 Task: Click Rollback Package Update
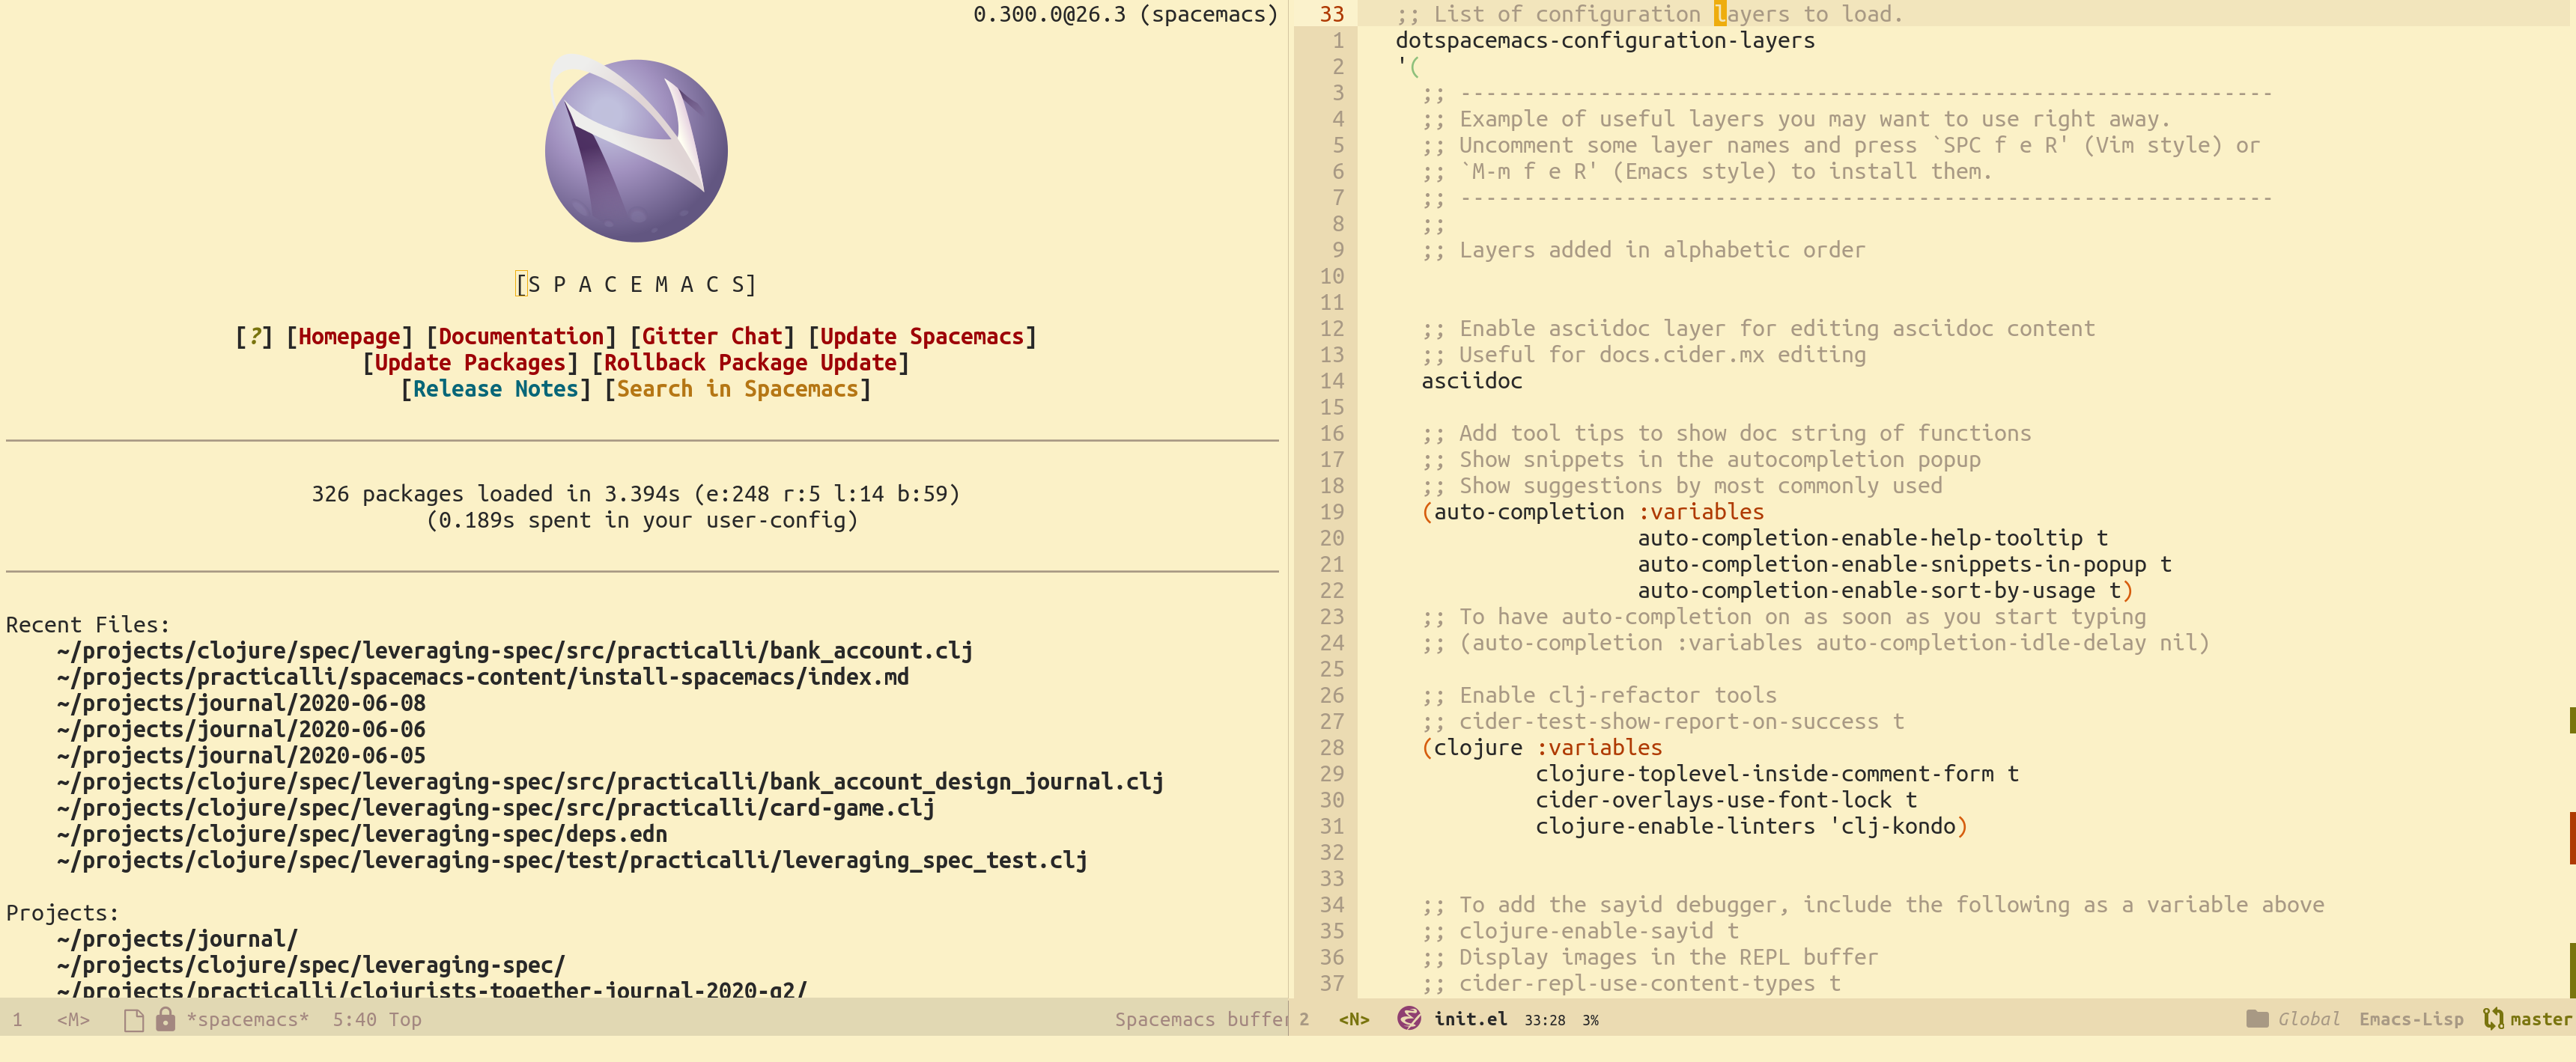click(x=750, y=363)
